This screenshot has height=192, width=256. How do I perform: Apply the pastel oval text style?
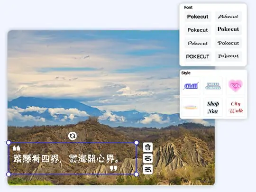pos(191,107)
